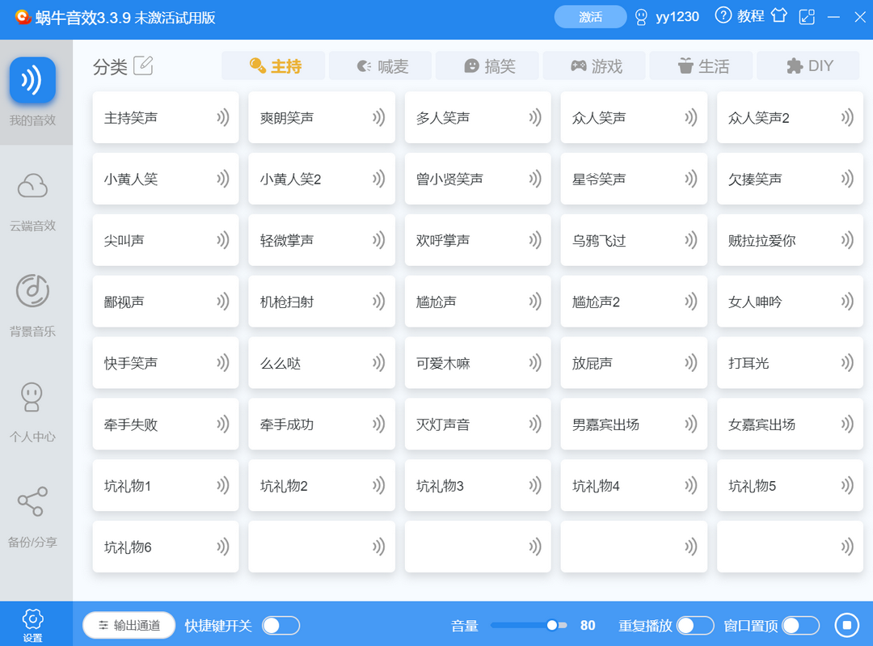This screenshot has width=873, height=646.
Task: Play the 乌鸦飞过 sound effect
Action: click(x=634, y=240)
